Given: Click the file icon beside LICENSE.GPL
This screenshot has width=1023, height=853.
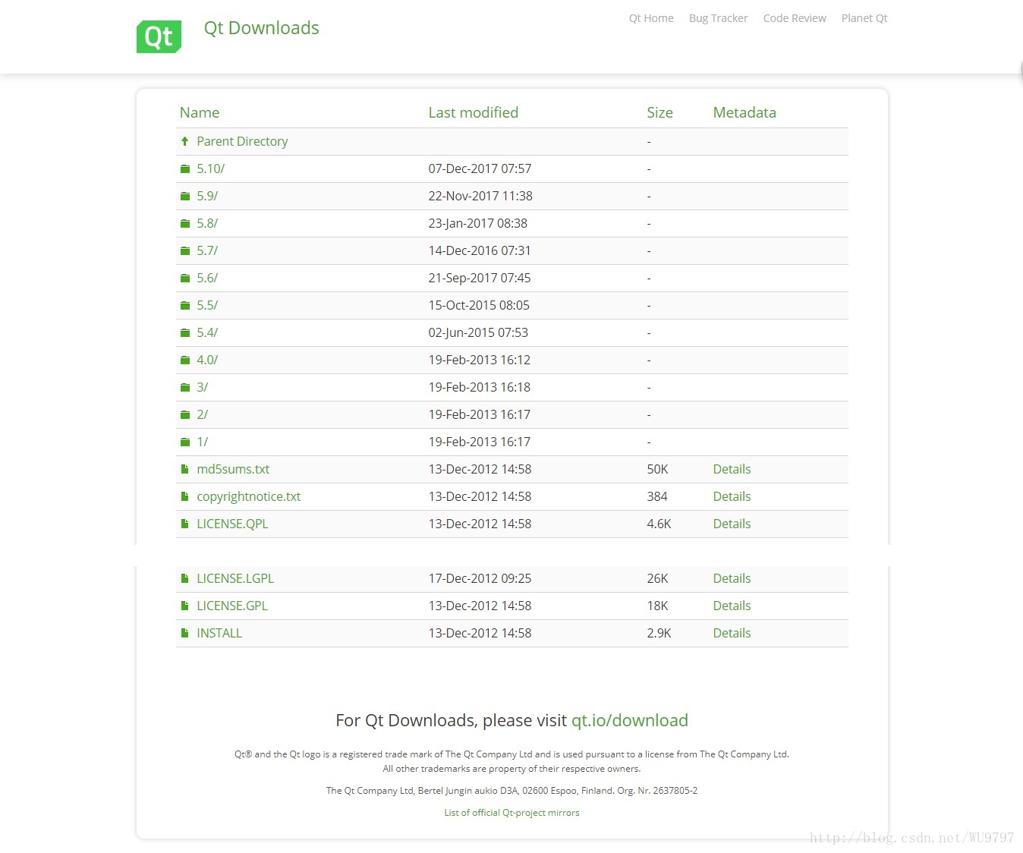Looking at the screenshot, I should pyautogui.click(x=184, y=606).
